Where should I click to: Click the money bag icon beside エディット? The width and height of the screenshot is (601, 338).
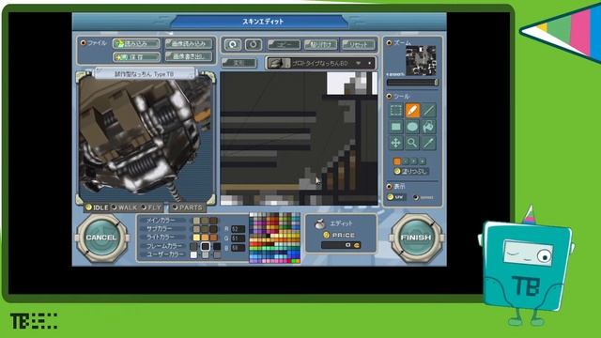(x=319, y=223)
